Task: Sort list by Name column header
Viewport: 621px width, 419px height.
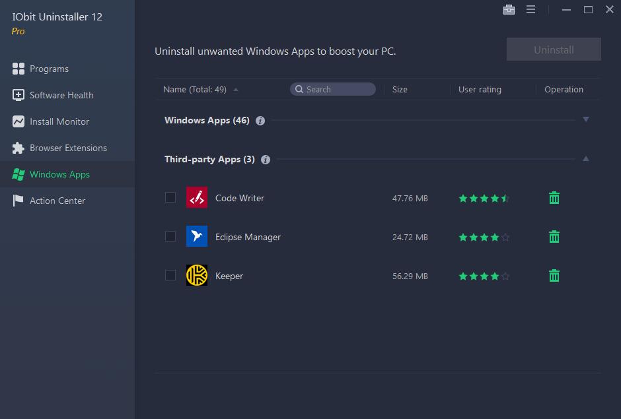Action: coord(195,90)
